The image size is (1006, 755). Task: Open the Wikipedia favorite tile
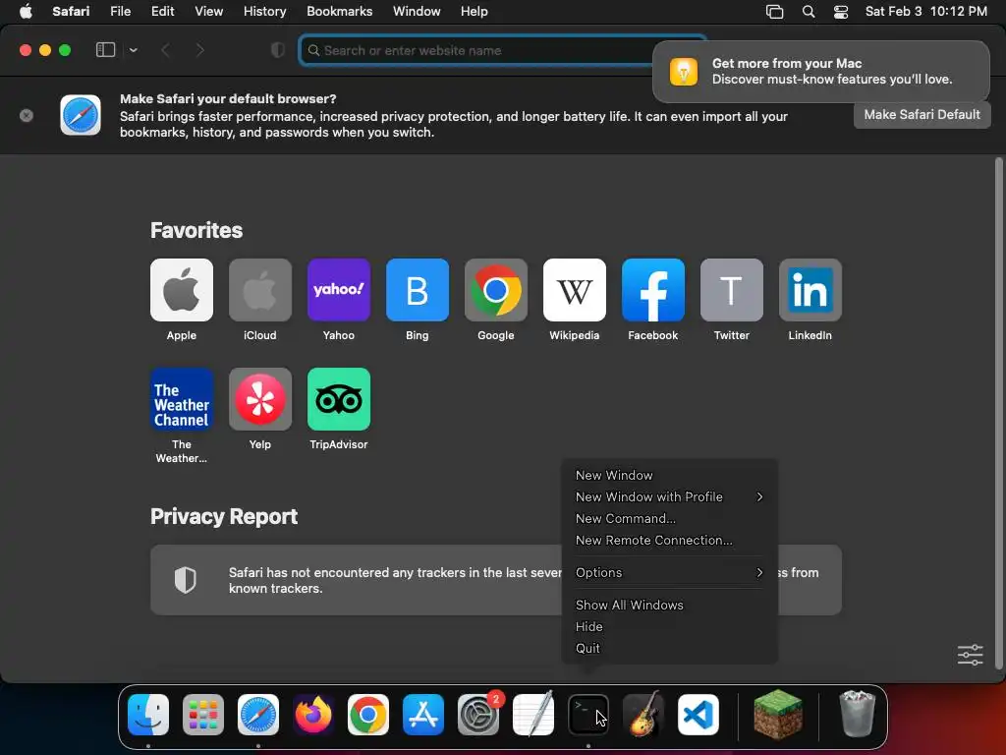tap(574, 290)
